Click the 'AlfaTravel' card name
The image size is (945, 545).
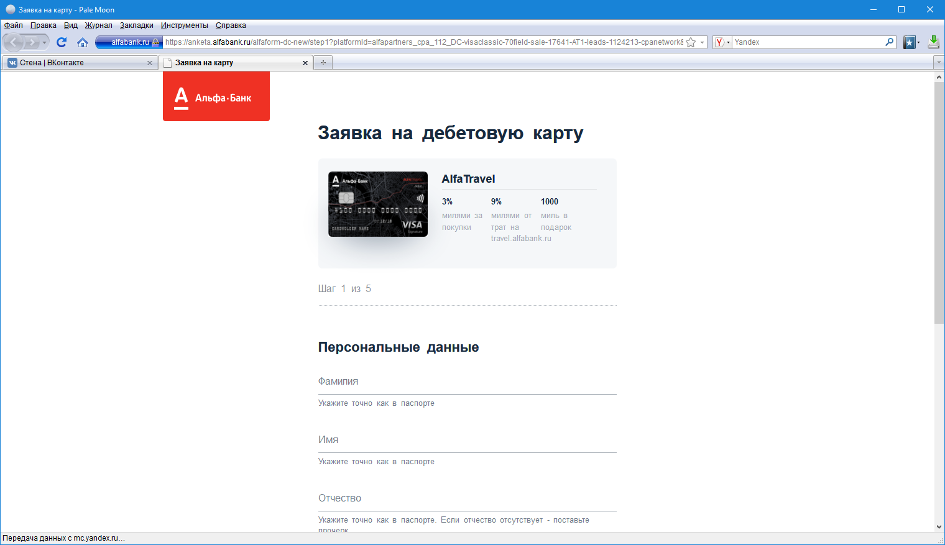(468, 179)
